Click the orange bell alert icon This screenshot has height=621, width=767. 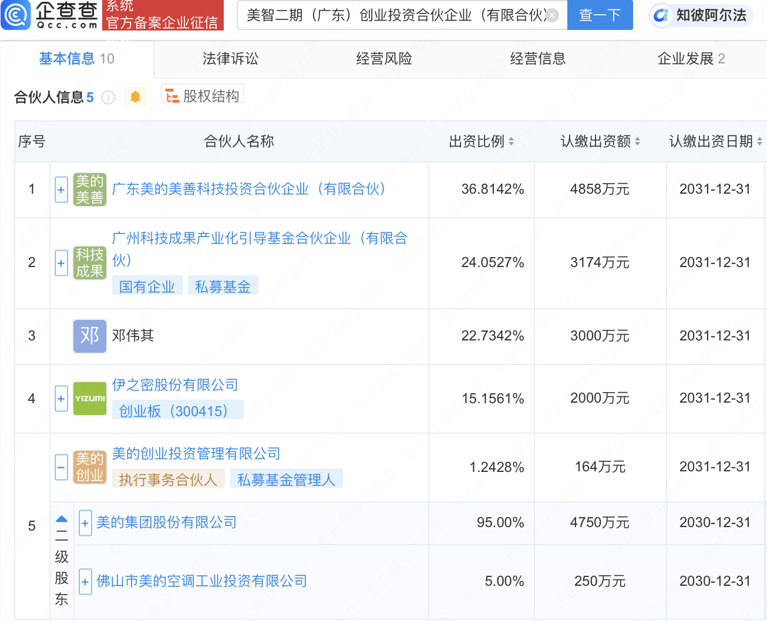click(x=135, y=97)
